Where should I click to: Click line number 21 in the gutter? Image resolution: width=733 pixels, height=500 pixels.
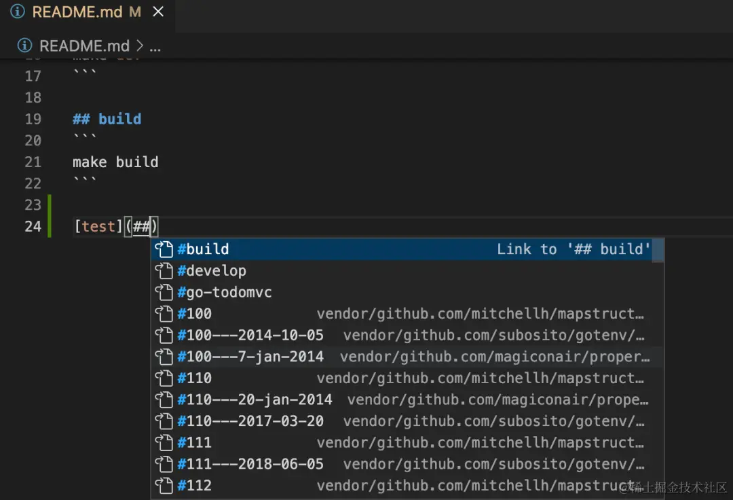click(33, 162)
